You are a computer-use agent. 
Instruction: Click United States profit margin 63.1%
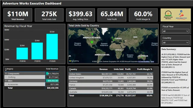coord(150,74)
